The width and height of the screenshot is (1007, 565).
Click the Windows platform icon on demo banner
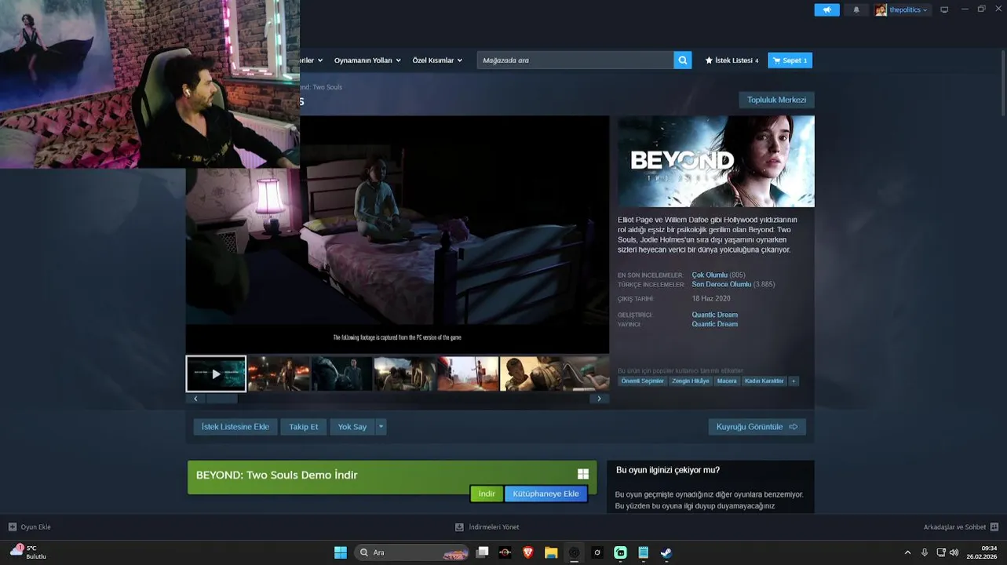click(583, 474)
